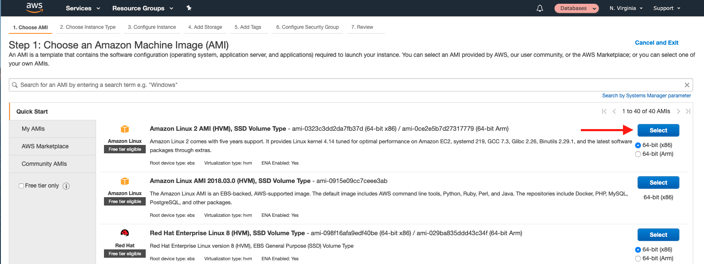Go to previous page of AMIs
The image size is (704, 264).
(x=614, y=111)
